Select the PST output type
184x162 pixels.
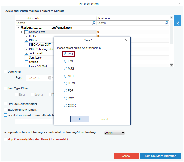[66, 54]
